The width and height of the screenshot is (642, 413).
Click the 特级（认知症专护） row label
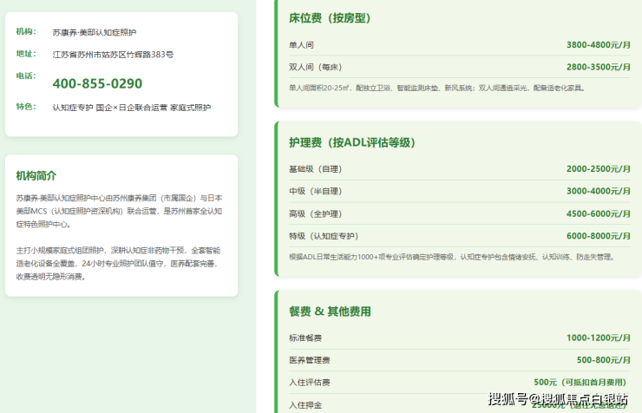coord(324,236)
